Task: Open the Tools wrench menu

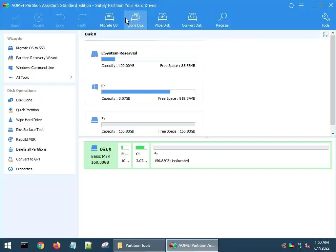Action: click(x=325, y=20)
